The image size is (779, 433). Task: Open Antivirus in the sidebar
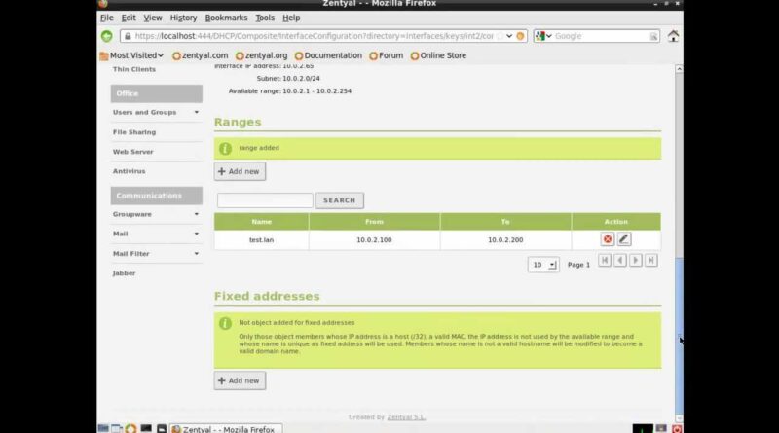tap(129, 171)
